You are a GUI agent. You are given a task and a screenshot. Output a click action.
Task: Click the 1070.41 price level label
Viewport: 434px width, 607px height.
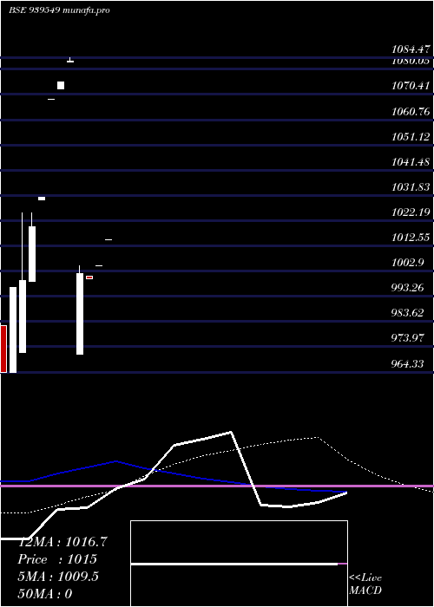411,85
